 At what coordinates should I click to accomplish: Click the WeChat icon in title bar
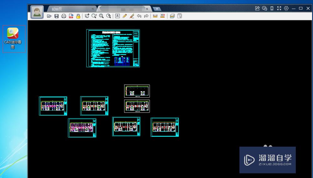point(264,8)
